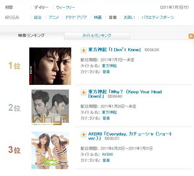
Task: Select デイリー period
Action: click(41, 7)
